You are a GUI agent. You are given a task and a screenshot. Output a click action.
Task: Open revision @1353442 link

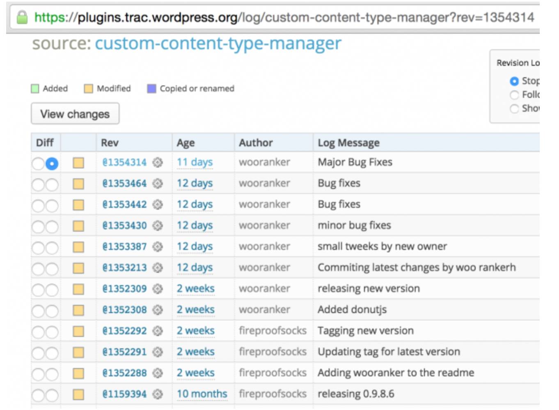pos(124,204)
